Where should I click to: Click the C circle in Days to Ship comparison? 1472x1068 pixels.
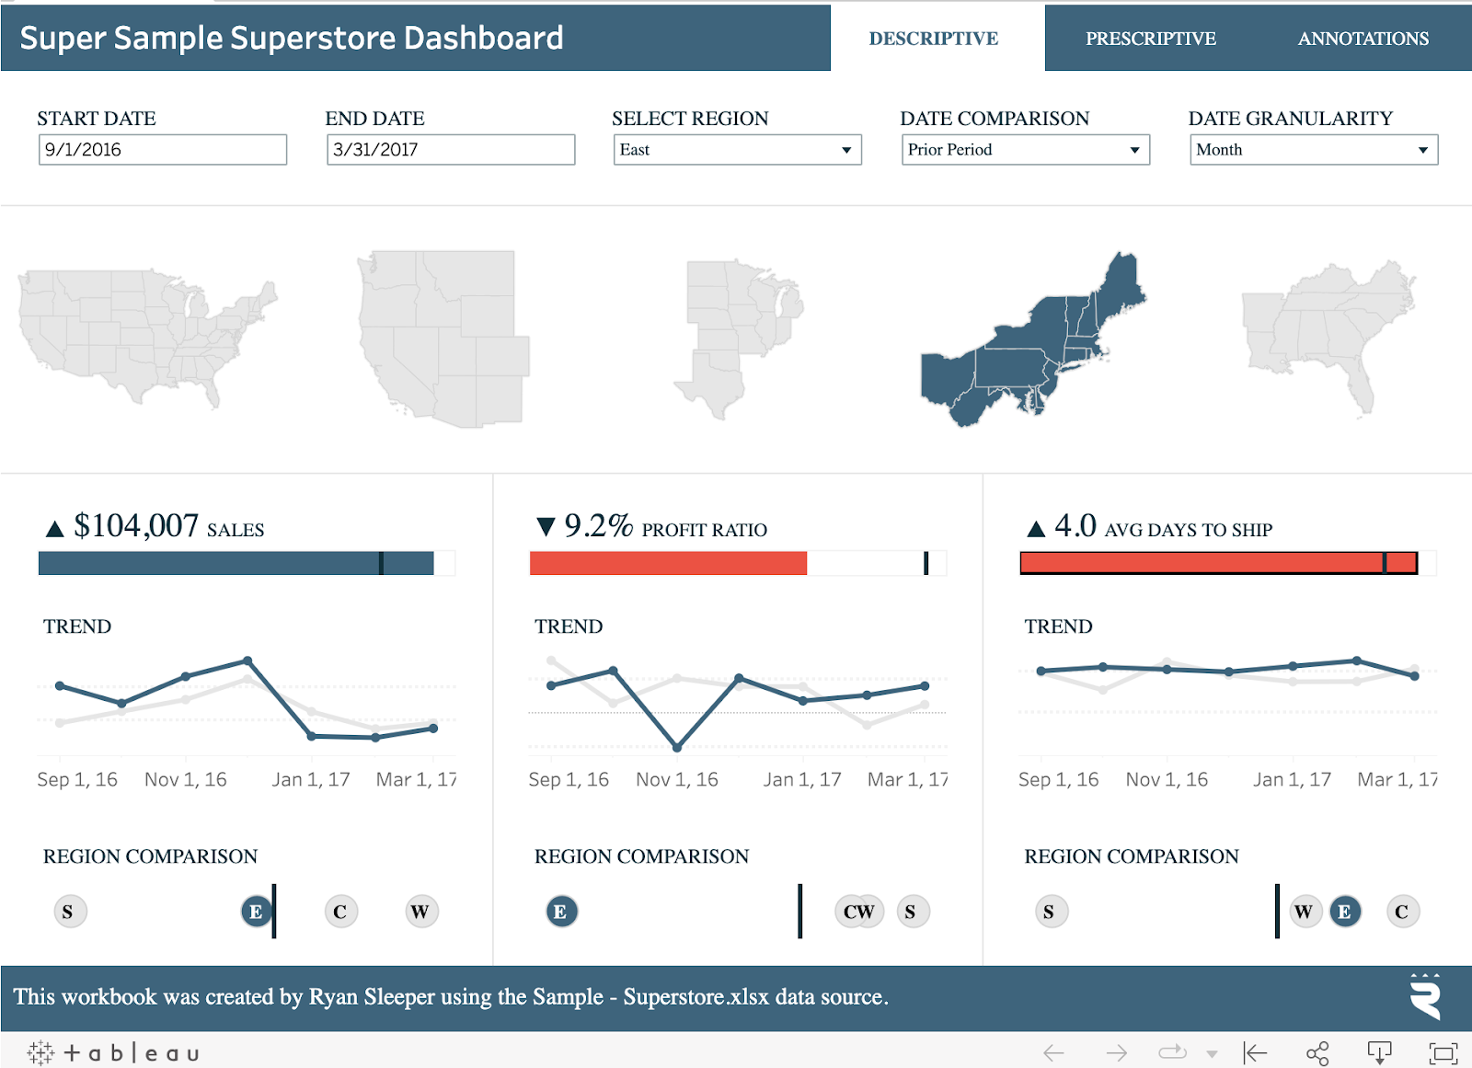click(1402, 912)
